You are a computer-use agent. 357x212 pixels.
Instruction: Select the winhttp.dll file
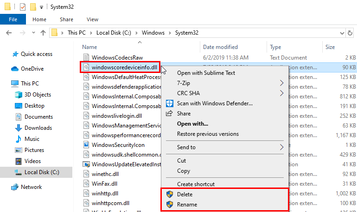[105, 193]
